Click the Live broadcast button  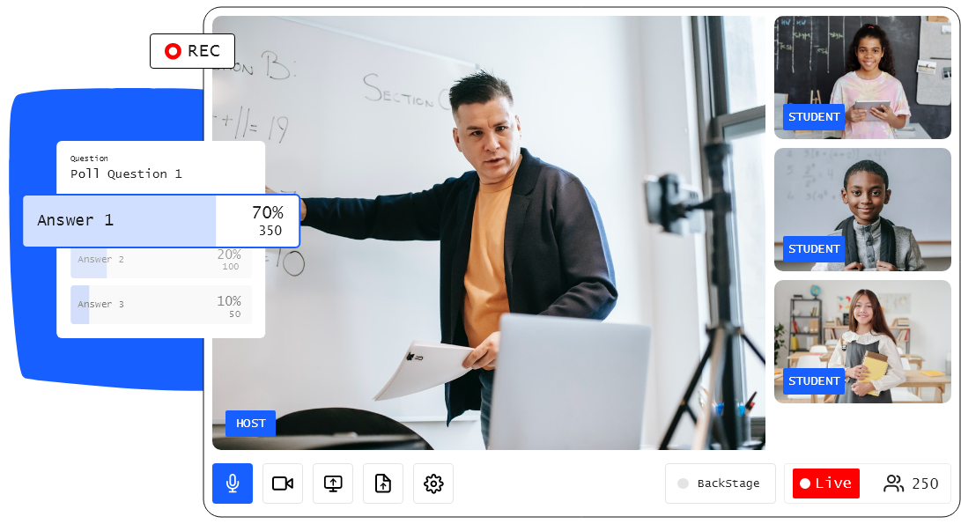click(826, 483)
